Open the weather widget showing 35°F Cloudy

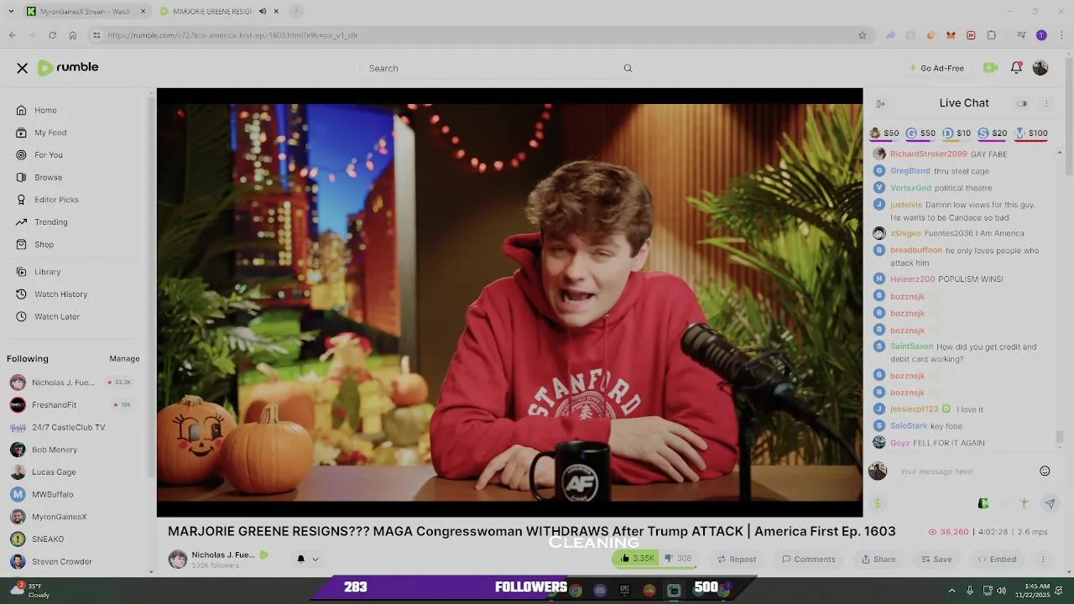pos(30,591)
